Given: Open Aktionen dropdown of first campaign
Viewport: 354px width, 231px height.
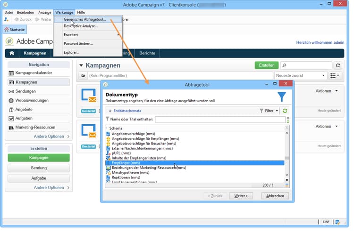Looking at the screenshot, I should click(x=327, y=91).
